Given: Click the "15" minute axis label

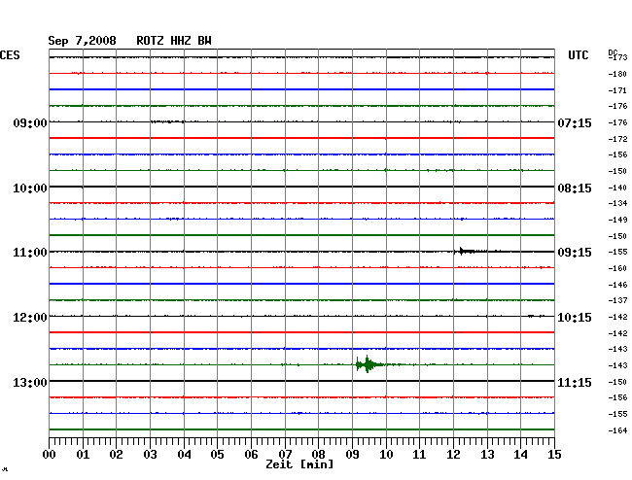Looking at the screenshot, I should [x=554, y=455].
